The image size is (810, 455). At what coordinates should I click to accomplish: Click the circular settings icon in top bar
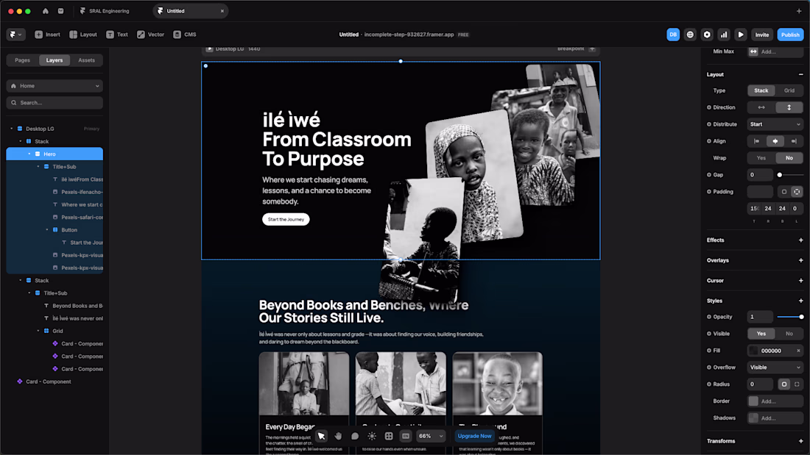[x=707, y=35]
